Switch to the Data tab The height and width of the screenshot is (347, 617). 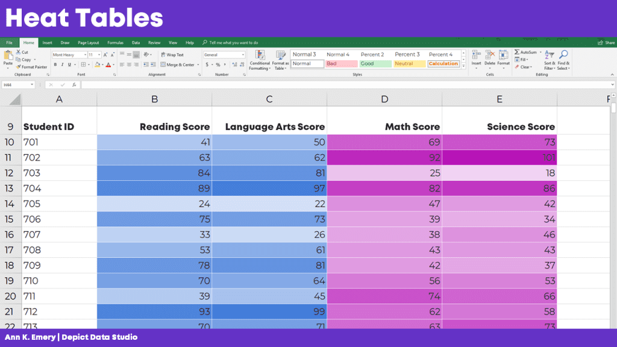click(136, 43)
